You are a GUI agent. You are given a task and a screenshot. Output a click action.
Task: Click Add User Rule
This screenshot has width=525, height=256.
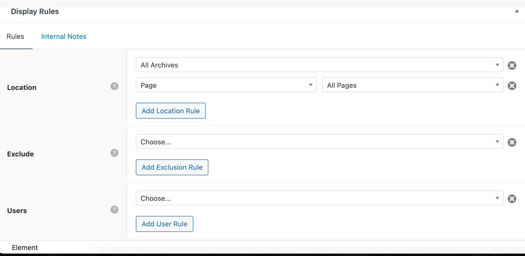pos(164,224)
